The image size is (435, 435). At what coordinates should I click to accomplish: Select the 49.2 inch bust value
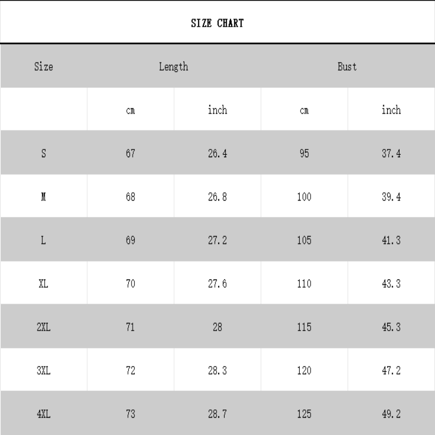[x=391, y=415]
